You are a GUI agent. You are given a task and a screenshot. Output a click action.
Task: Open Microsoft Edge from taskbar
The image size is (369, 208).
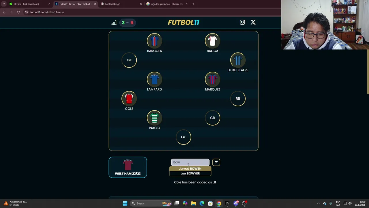202,203
